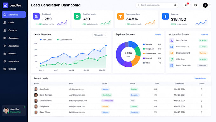Image resolution: width=216 pixels, height=122 pixels.
Task: Click David Wilson's avatar photo
Action: [x=36, y=112]
